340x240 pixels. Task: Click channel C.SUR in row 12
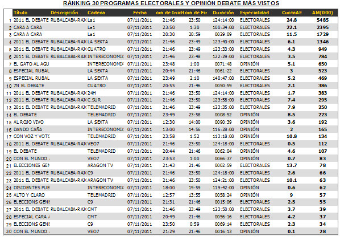94,100
